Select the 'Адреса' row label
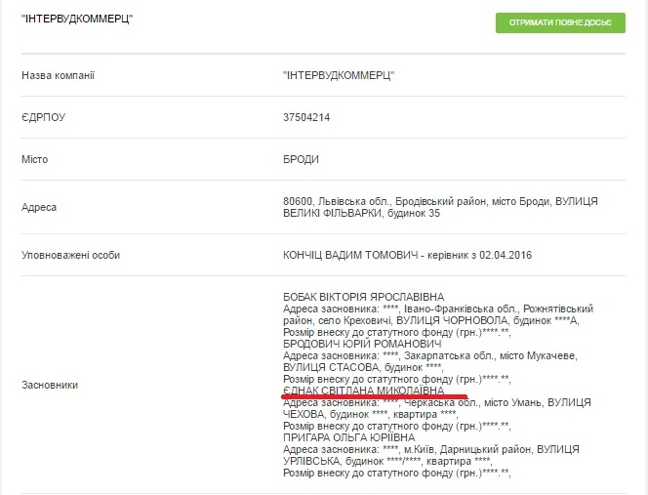Image resolution: width=648 pixels, height=495 pixels. pos(39,207)
